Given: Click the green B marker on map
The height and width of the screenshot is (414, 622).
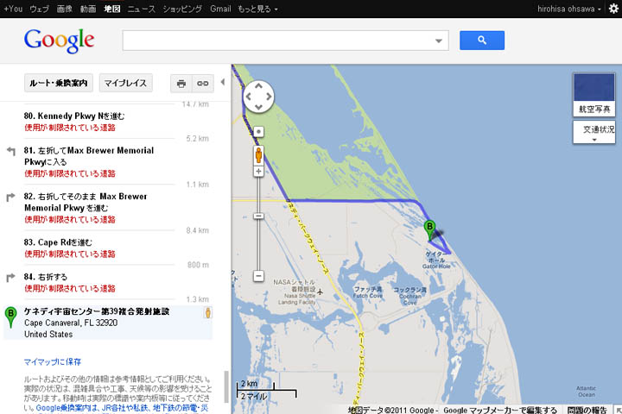Looking at the screenshot, I should (429, 229).
